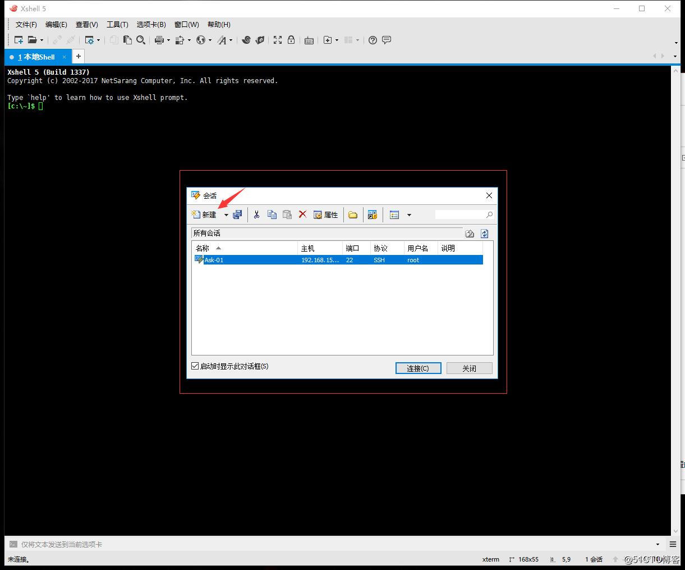The width and height of the screenshot is (685, 570).
Task: Click the Xagent icon beside the Xftp icon
Action: (260, 40)
